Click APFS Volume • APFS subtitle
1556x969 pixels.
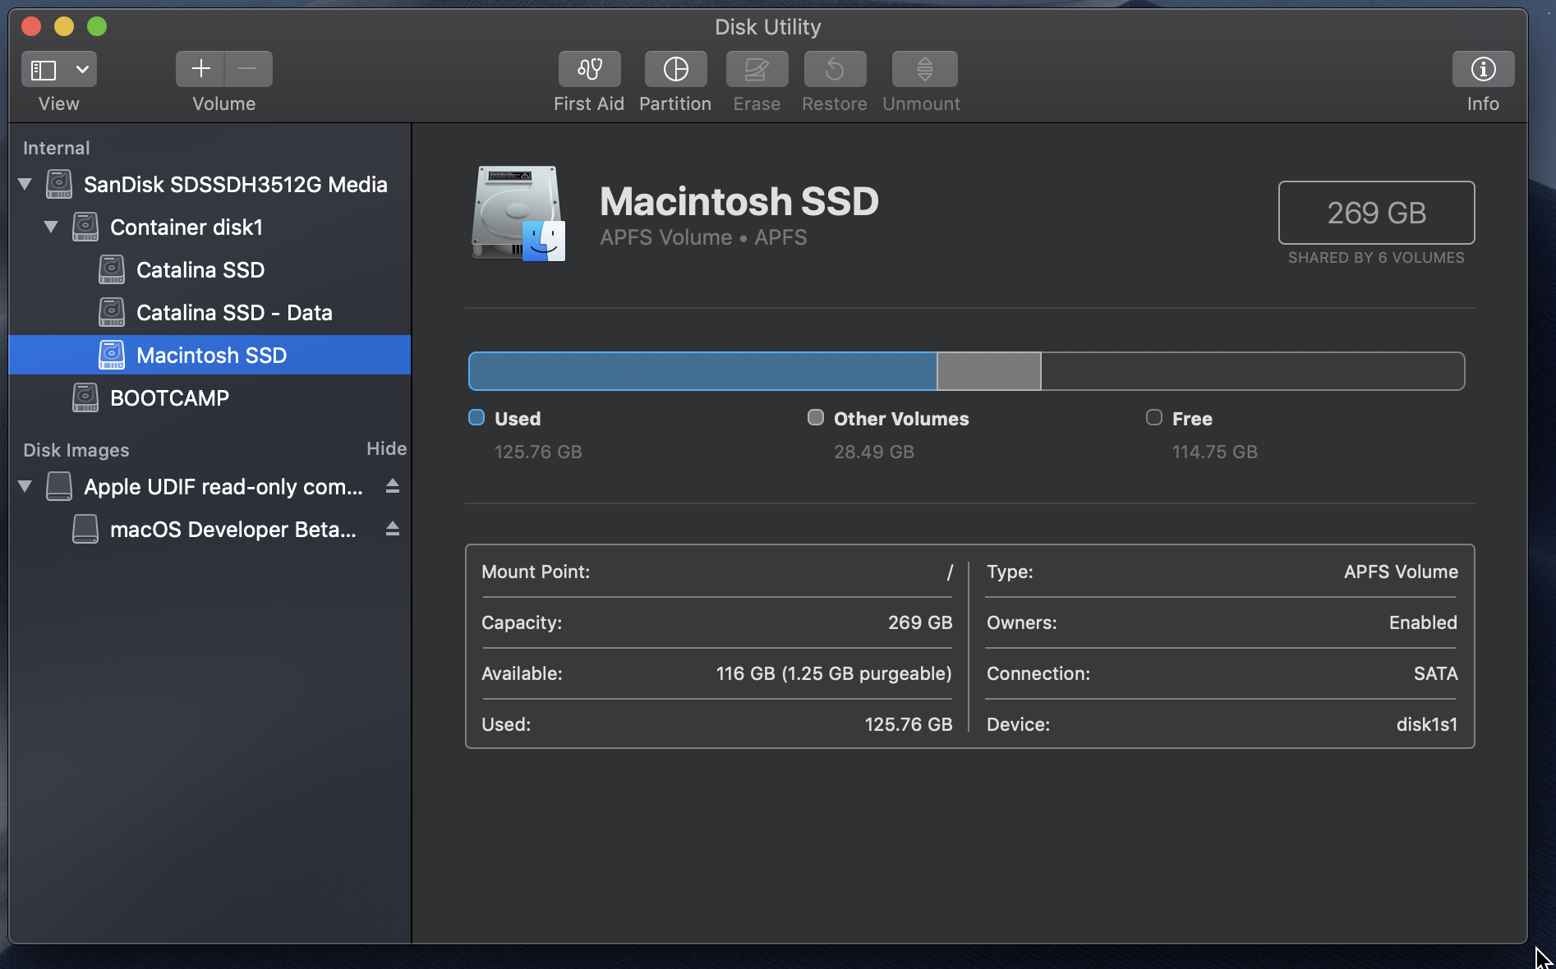703,237
